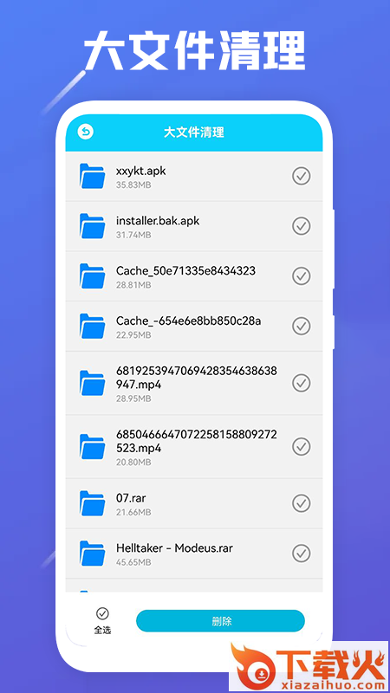Tap the 删除 delete button
This screenshot has height=693, width=390.
220,621
